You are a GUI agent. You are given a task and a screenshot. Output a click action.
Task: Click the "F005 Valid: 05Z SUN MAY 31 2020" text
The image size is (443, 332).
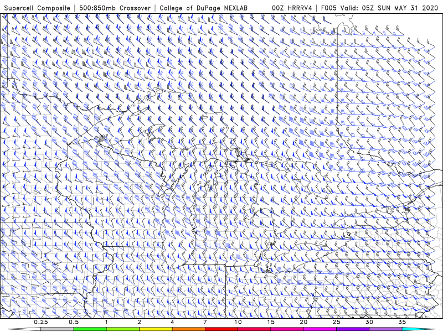point(379,8)
